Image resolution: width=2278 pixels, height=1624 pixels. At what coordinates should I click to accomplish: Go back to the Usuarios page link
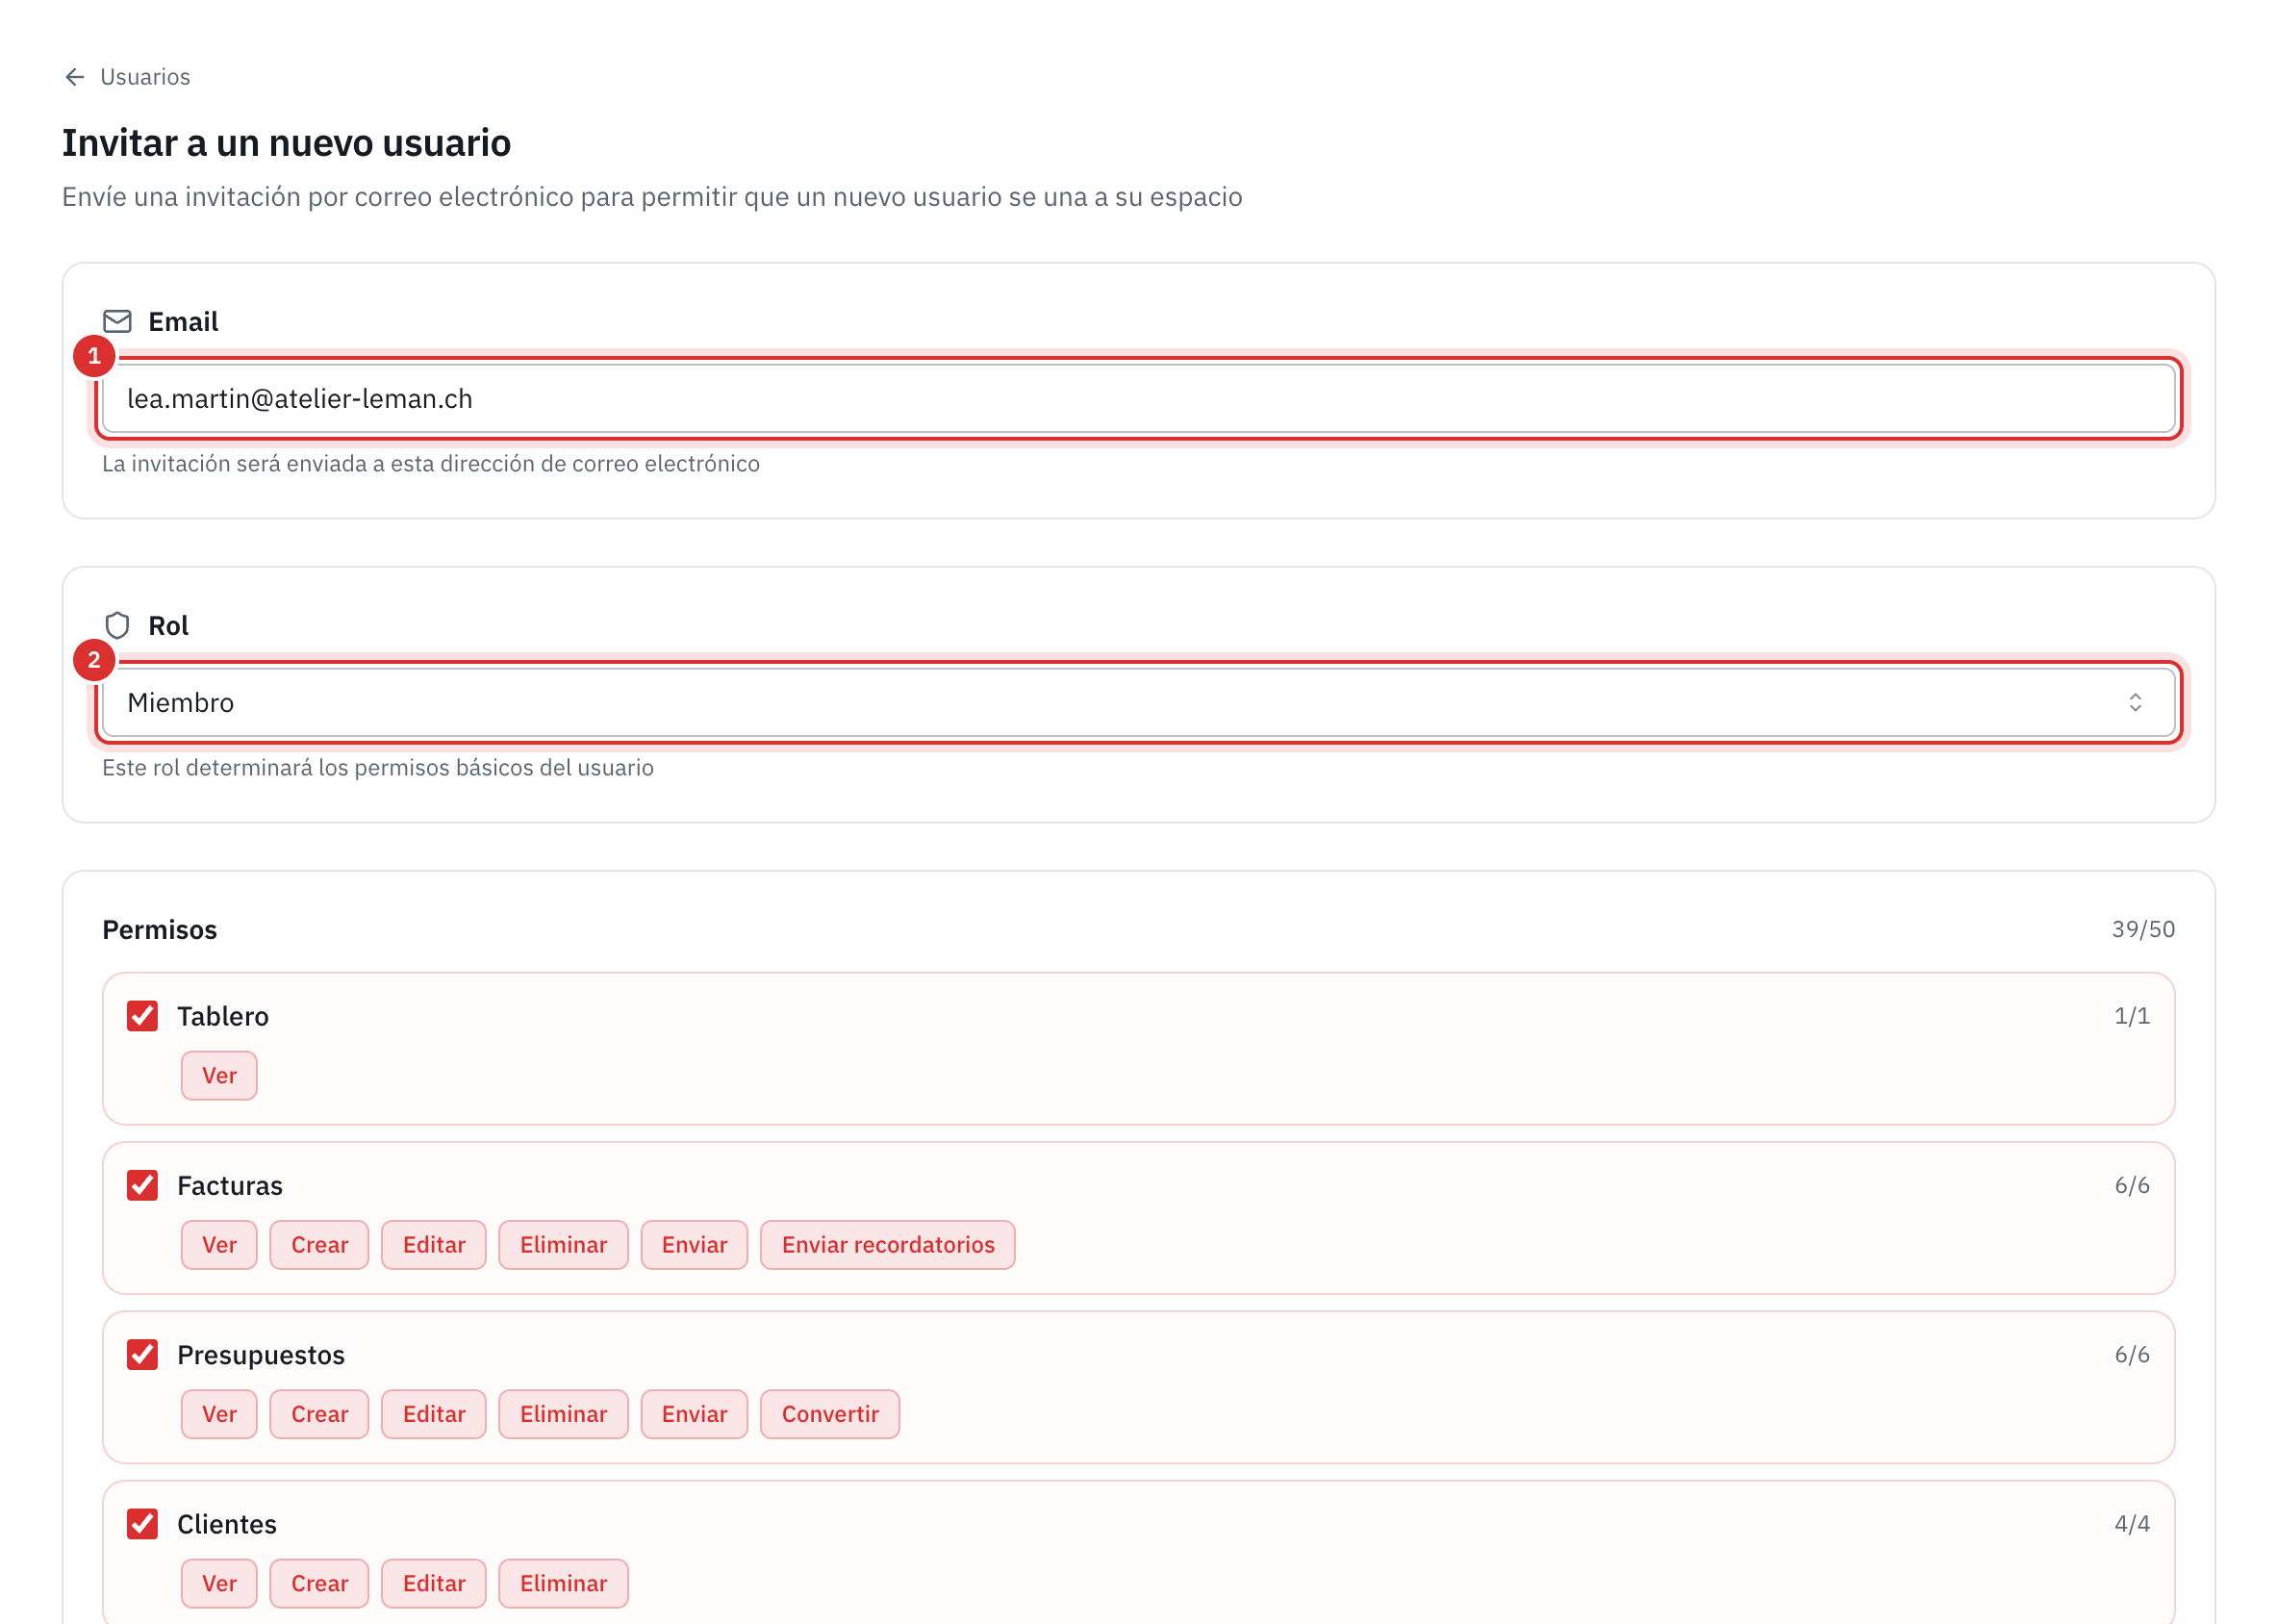[x=145, y=77]
